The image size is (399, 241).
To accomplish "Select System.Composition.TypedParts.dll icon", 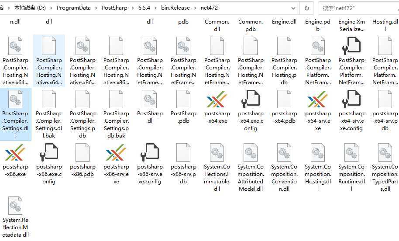I will coord(385,152).
